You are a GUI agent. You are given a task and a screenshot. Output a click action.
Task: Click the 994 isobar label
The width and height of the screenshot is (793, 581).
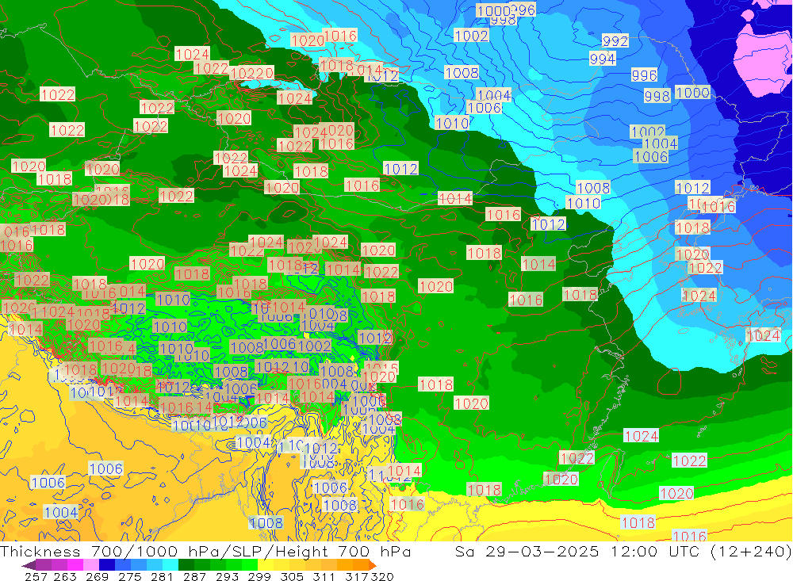(603, 59)
